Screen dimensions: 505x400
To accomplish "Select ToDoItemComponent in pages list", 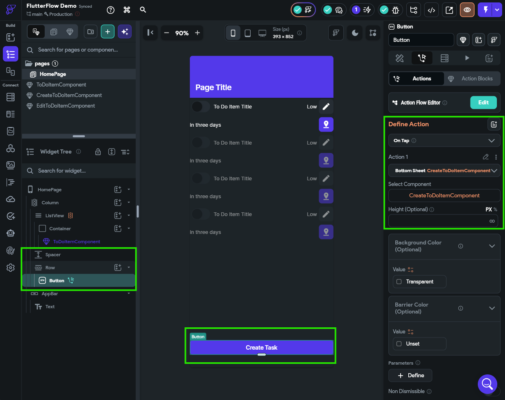I will tap(61, 85).
